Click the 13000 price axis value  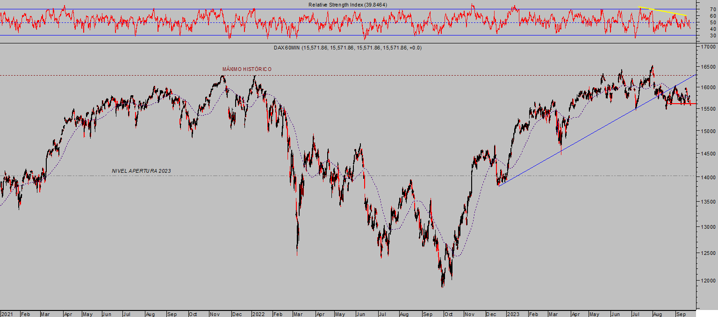tap(709, 227)
